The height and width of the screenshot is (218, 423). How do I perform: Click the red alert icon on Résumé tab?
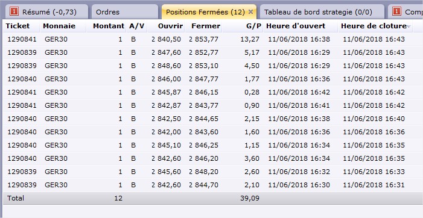(14, 11)
